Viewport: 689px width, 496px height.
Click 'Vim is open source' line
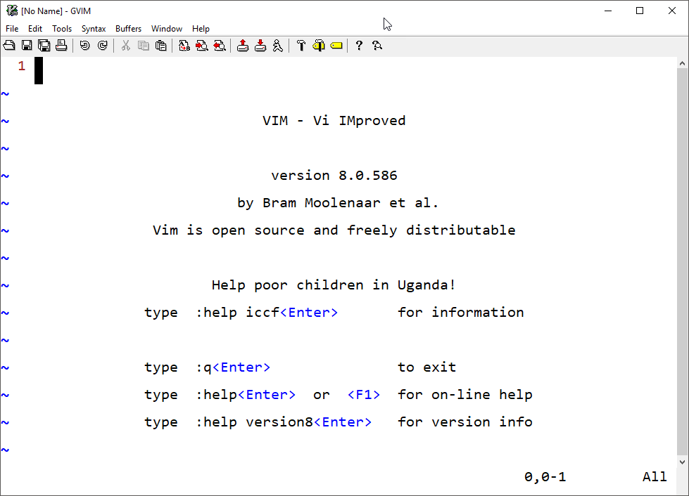point(334,230)
